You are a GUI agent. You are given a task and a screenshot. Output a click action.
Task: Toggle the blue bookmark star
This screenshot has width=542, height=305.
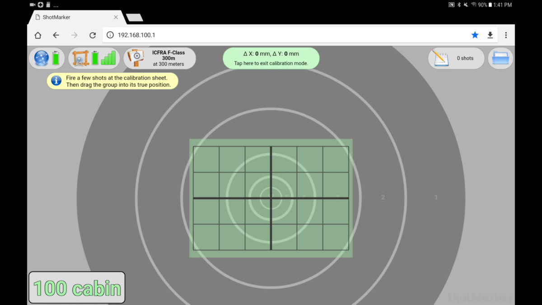475,35
